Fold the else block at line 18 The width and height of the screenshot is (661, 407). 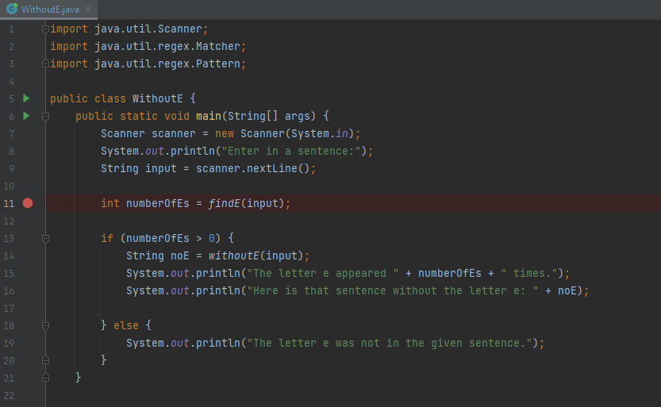pos(46,325)
